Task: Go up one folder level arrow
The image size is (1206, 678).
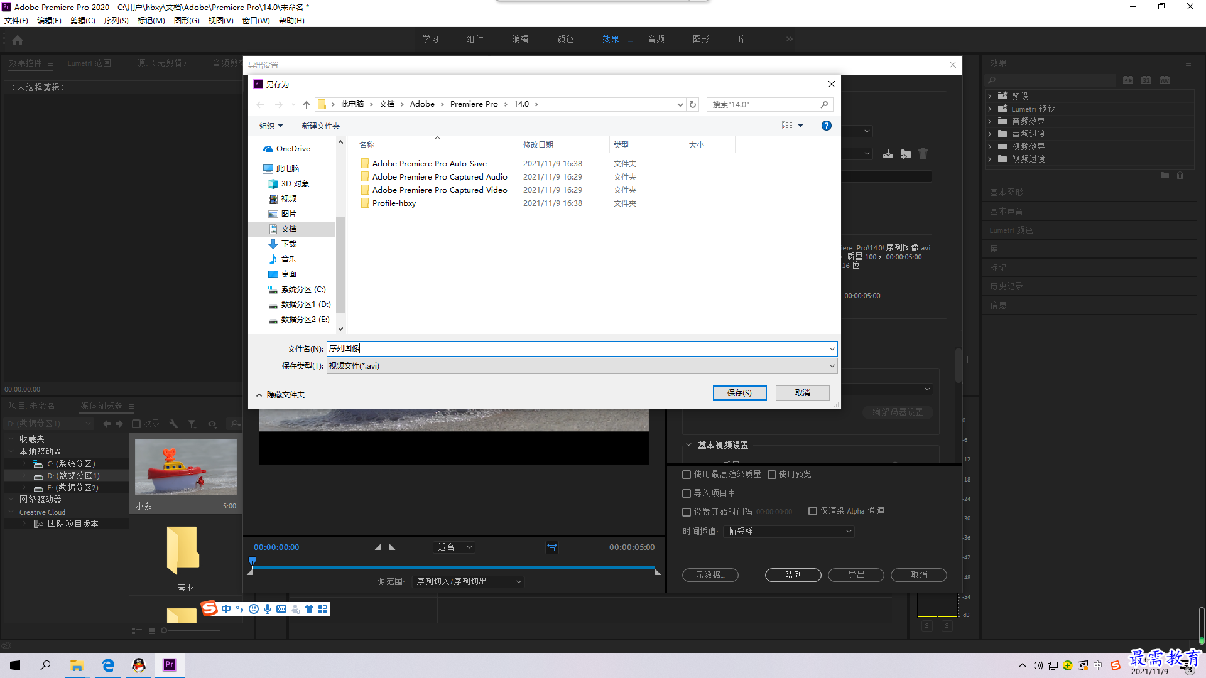Action: pyautogui.click(x=307, y=104)
